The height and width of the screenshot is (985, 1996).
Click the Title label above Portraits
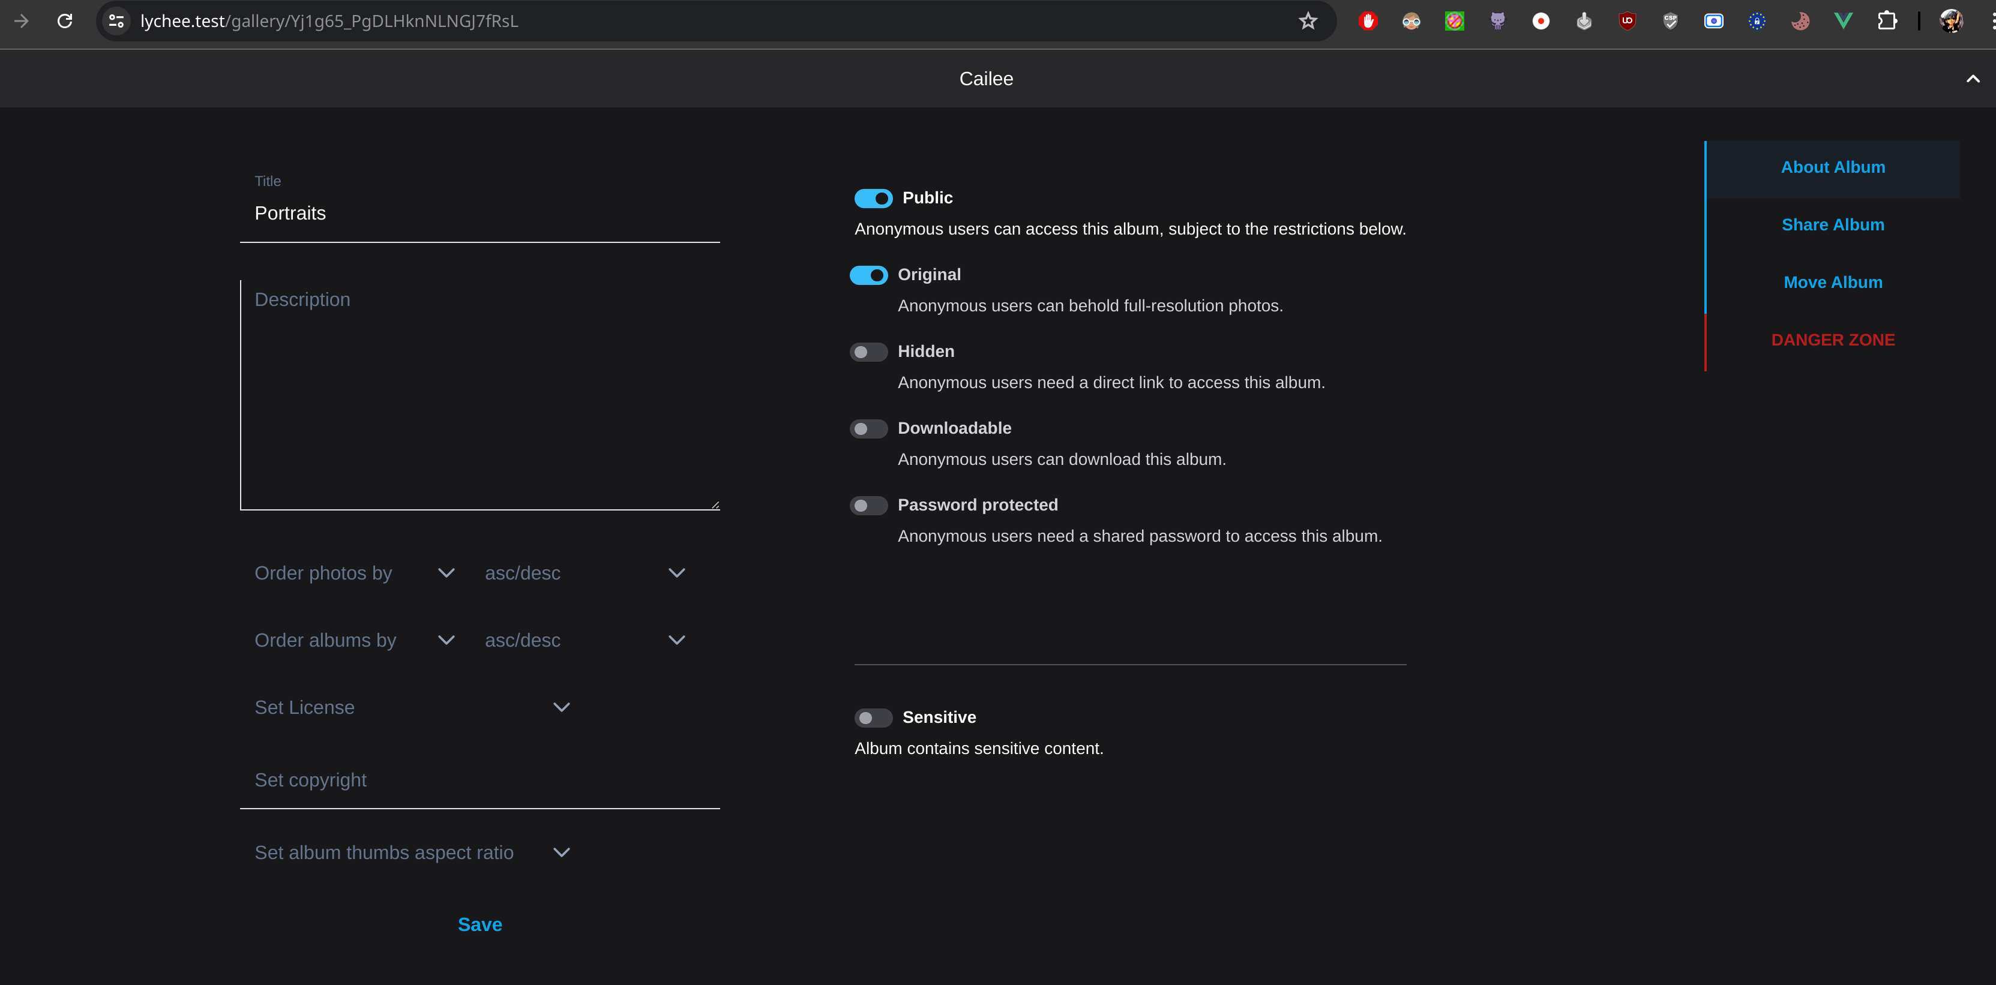tap(267, 181)
